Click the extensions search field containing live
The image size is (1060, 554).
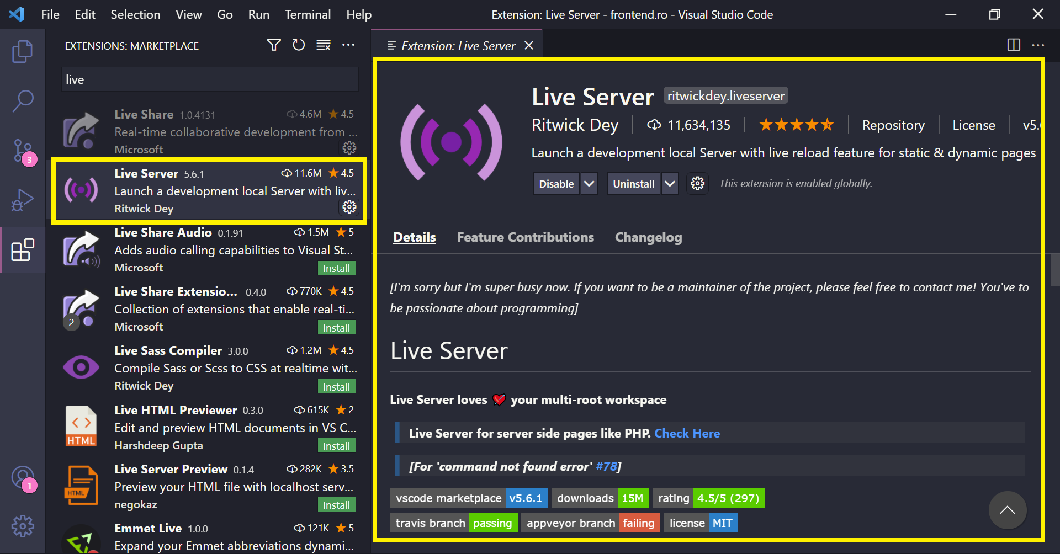tap(210, 79)
